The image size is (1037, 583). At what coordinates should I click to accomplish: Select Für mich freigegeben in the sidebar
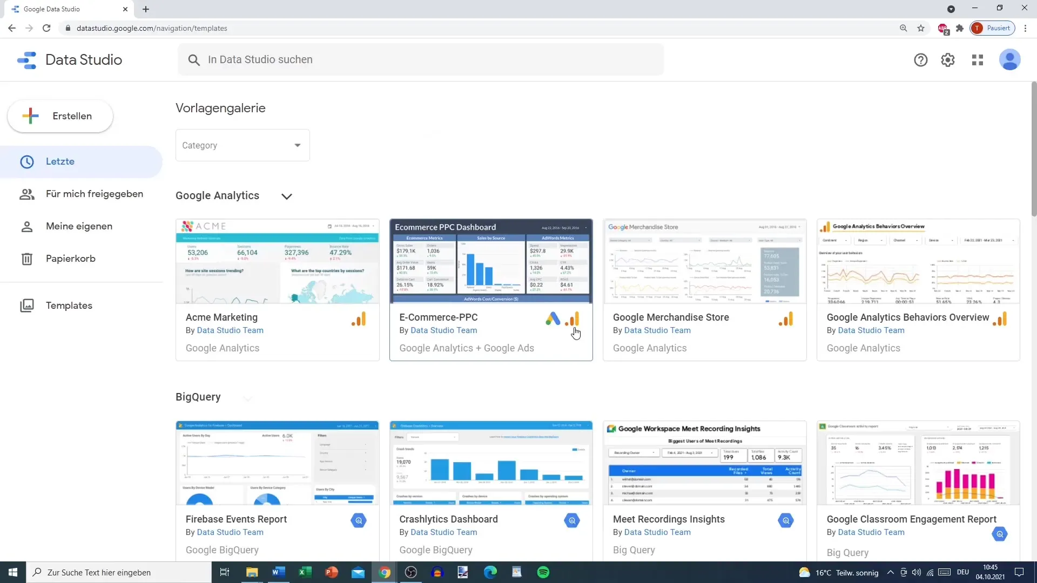(x=81, y=194)
